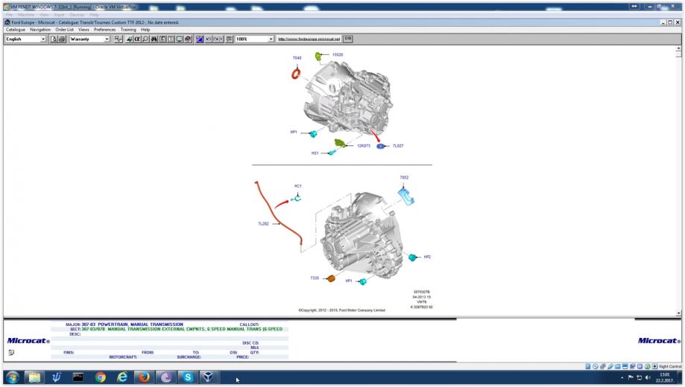685x387 pixels.
Task: Click the taskbar clock showing 22.2.2017
Action: point(664,378)
